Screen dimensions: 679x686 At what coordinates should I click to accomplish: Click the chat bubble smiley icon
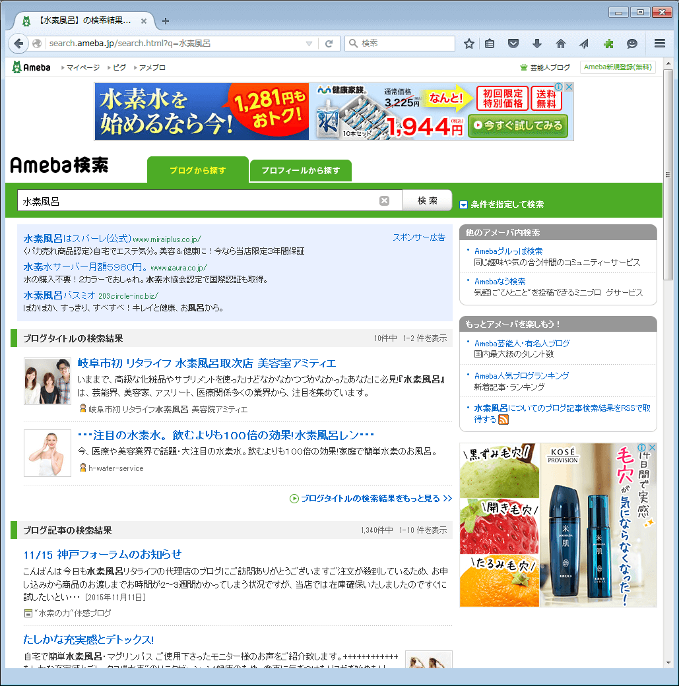631,44
